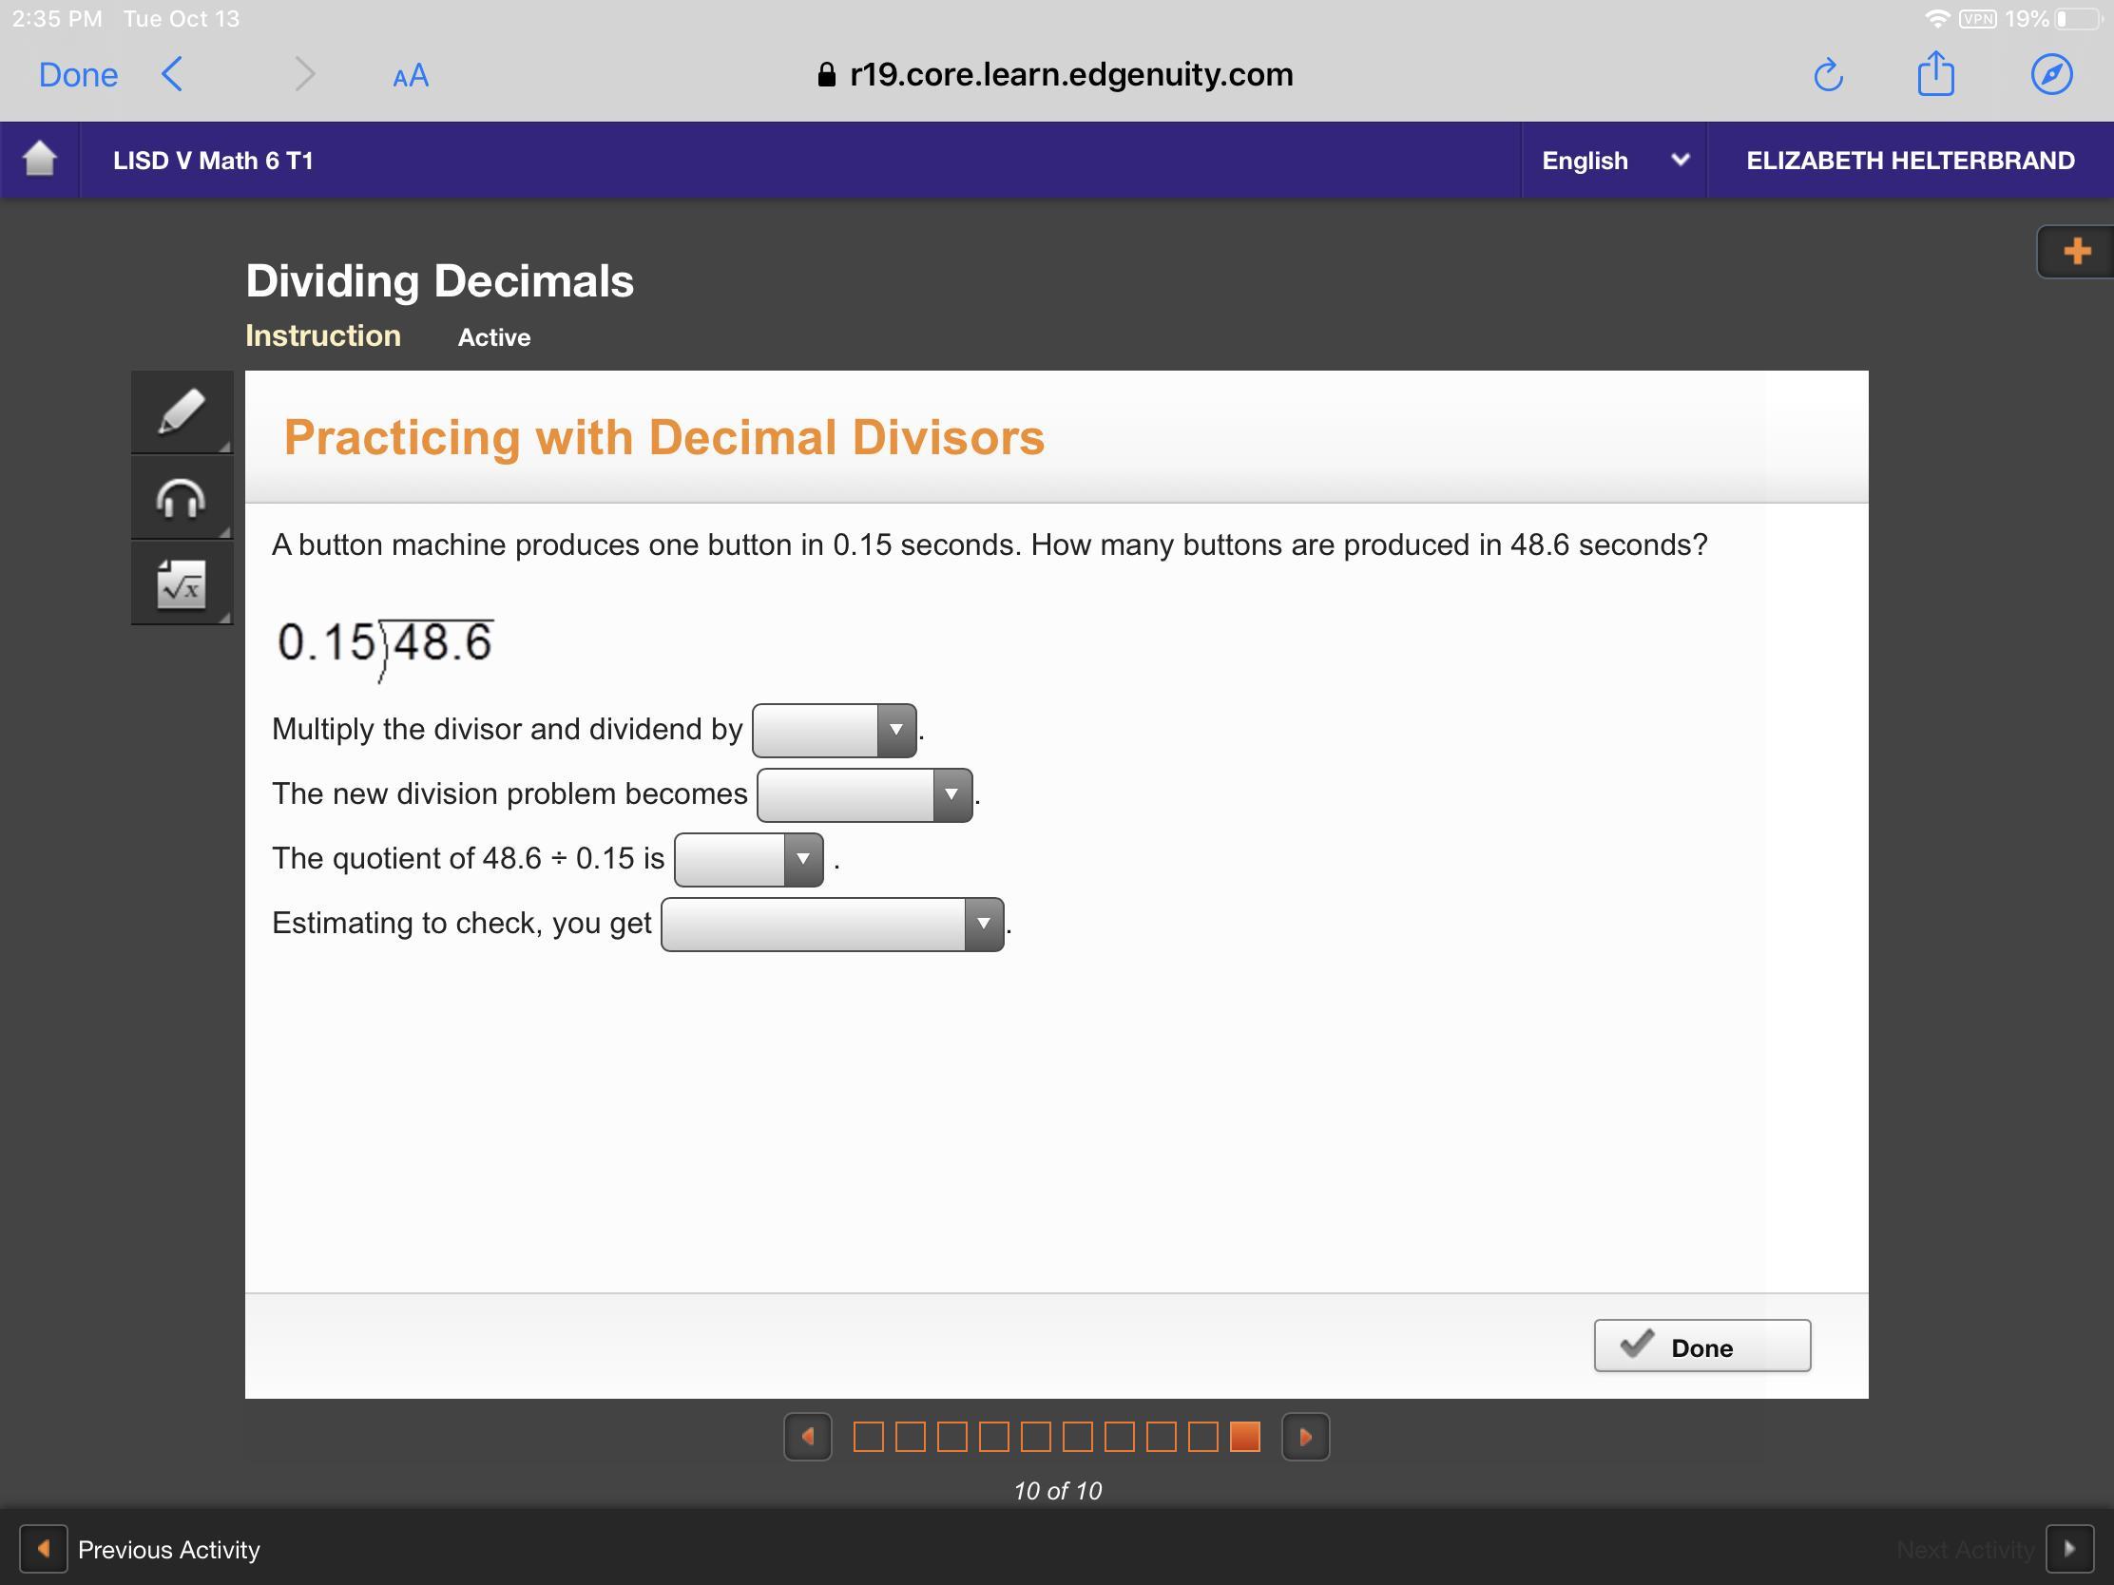Open the square root math tool
This screenshot has height=1585, width=2114.
(x=181, y=583)
